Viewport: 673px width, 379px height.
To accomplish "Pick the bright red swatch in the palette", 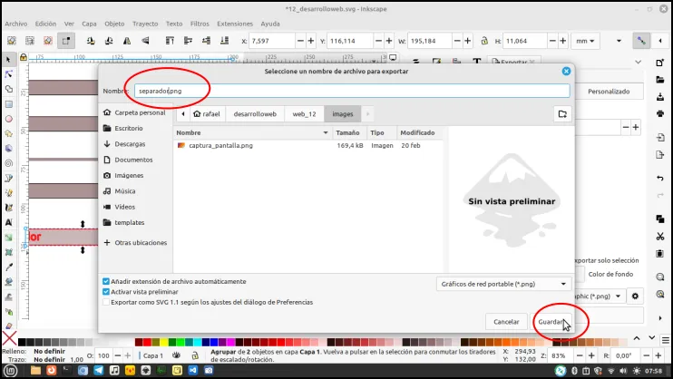I will (x=147, y=342).
